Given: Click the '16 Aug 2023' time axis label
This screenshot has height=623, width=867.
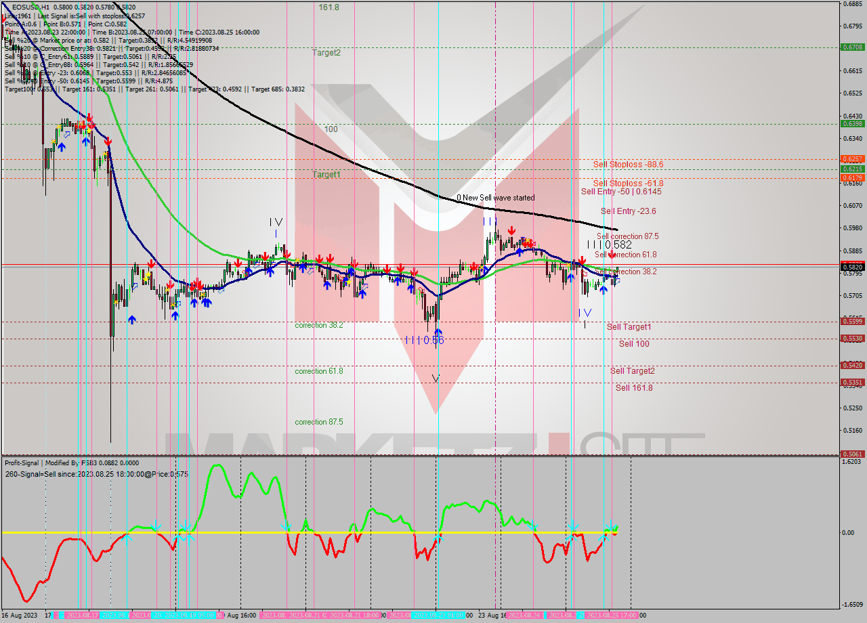Looking at the screenshot, I should coord(20,616).
